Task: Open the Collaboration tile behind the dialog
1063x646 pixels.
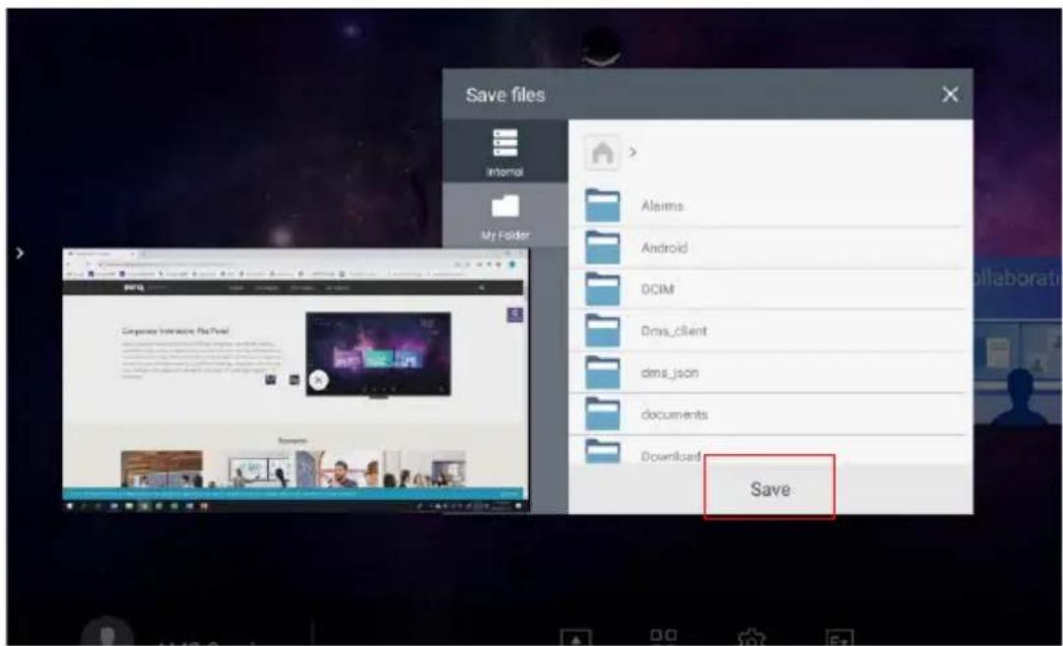Action: click(1018, 343)
